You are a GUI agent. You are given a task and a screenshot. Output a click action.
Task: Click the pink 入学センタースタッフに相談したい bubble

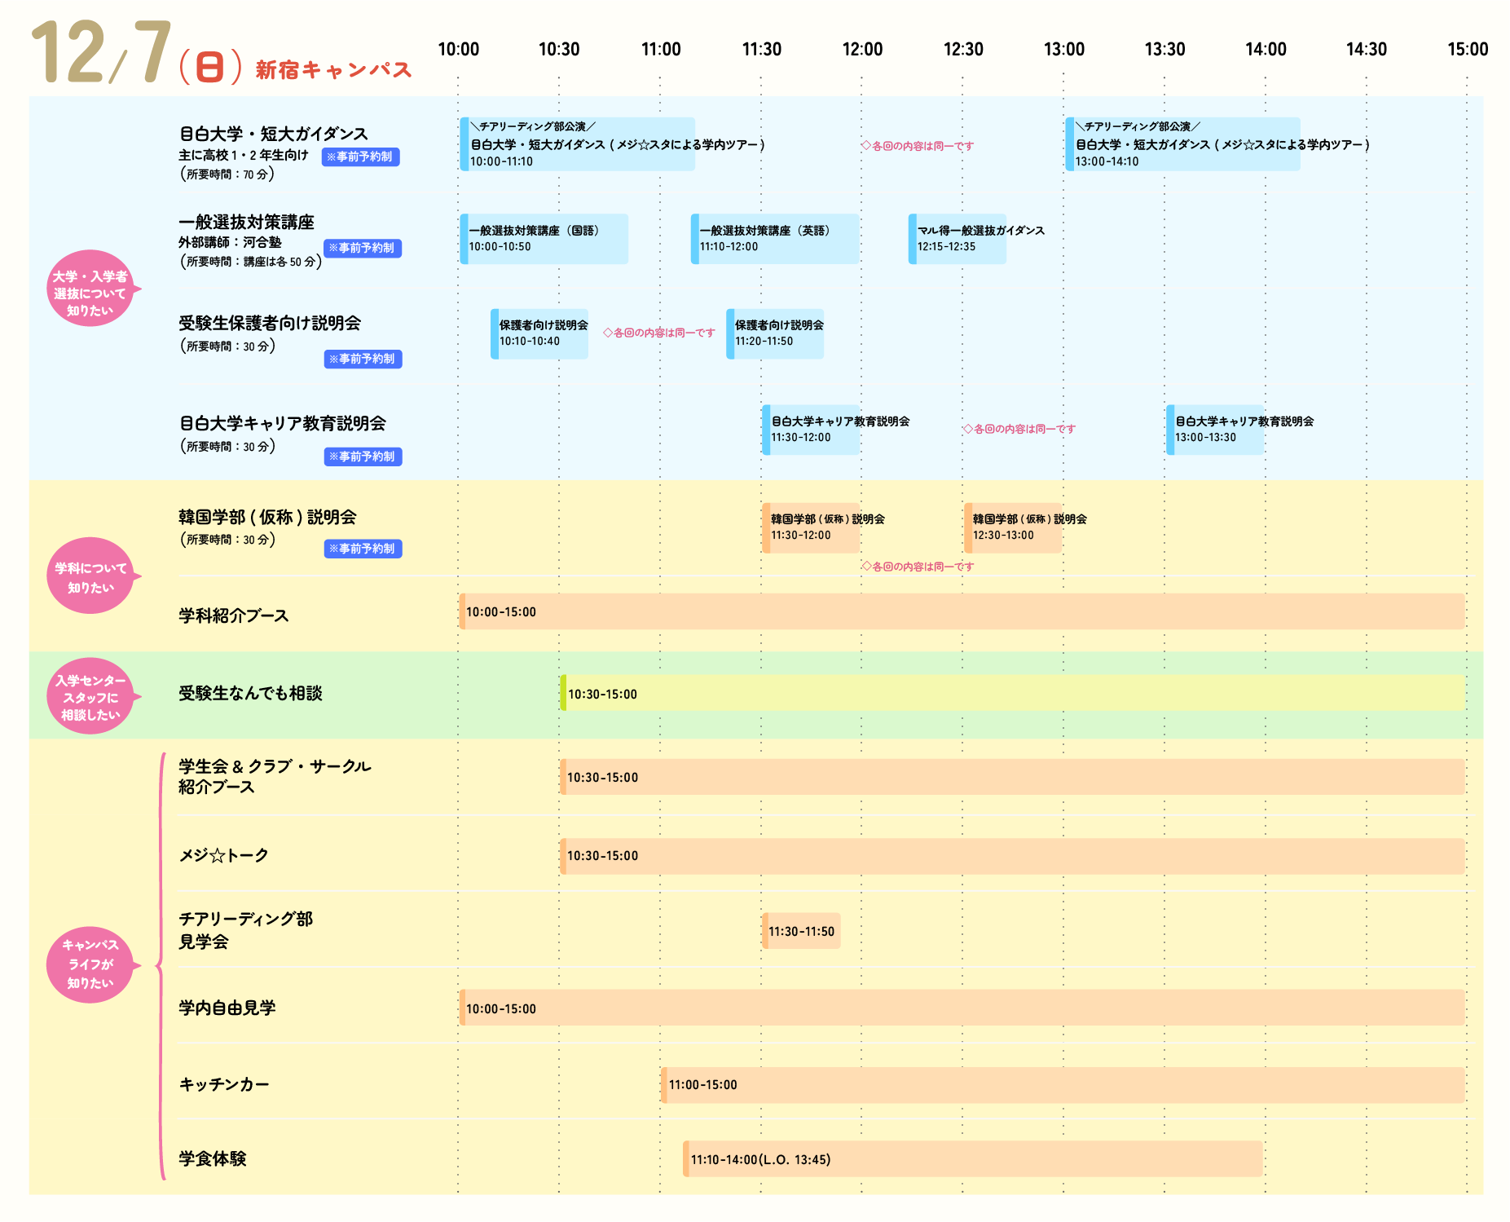click(90, 697)
